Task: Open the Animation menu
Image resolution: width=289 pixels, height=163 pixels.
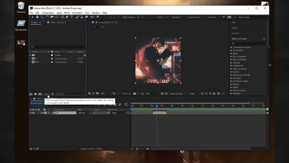Action: click(77, 13)
